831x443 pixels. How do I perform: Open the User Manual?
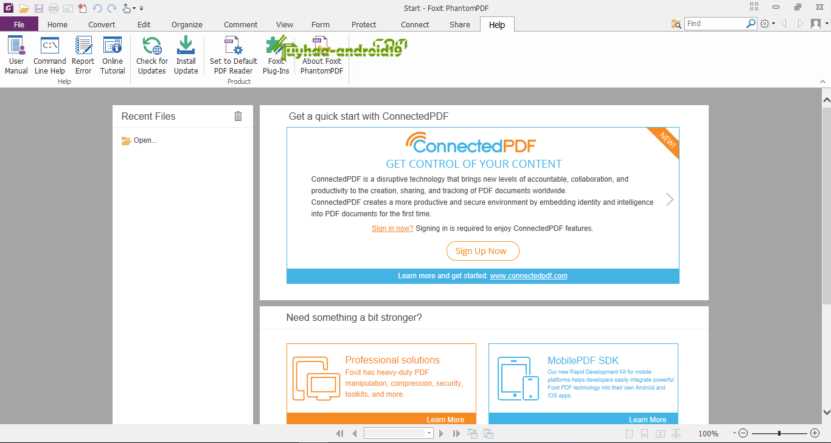(16, 55)
